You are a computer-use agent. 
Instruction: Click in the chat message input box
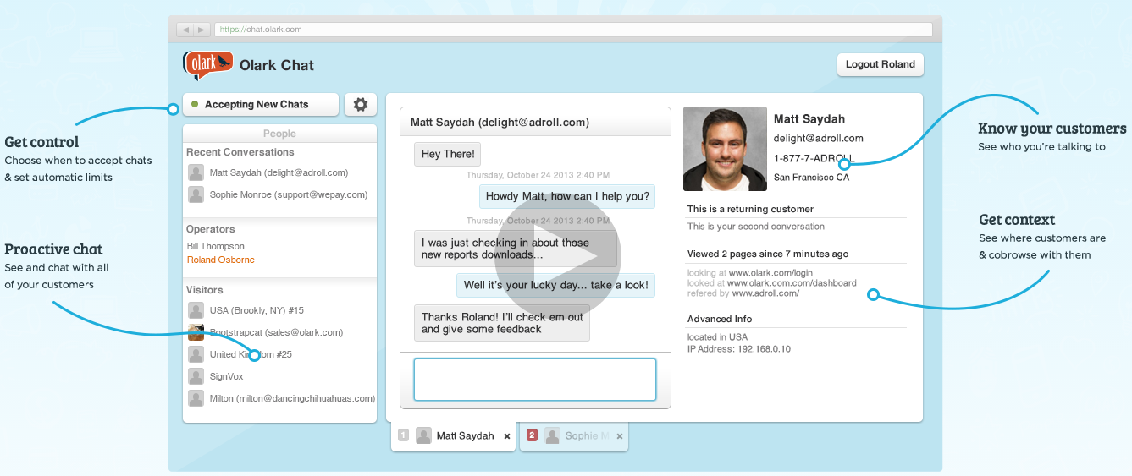click(x=534, y=380)
